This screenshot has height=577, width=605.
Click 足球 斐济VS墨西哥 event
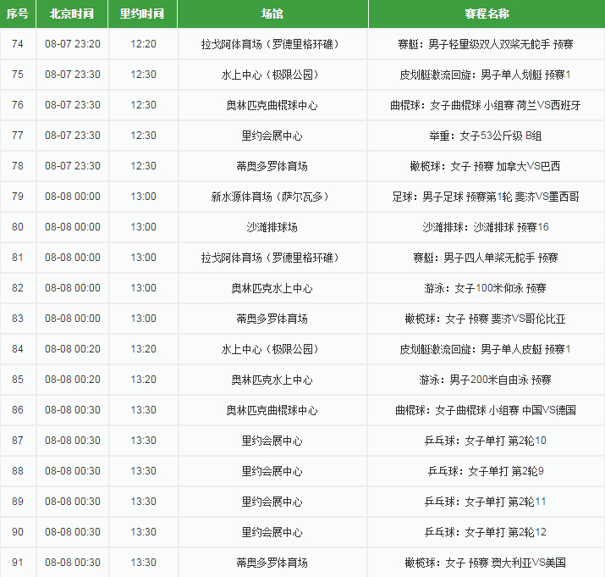(x=486, y=197)
